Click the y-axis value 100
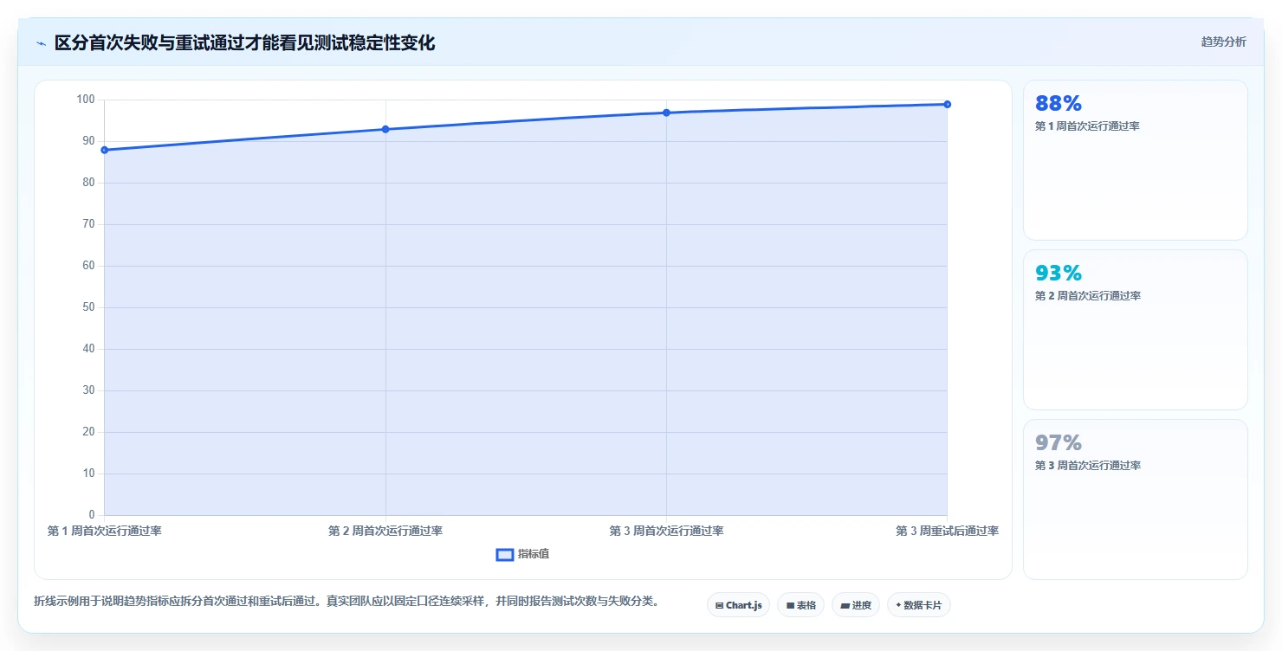 86,100
